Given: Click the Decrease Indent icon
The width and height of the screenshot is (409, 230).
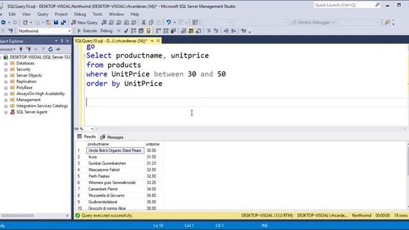Looking at the screenshot, I should pos(226,31).
